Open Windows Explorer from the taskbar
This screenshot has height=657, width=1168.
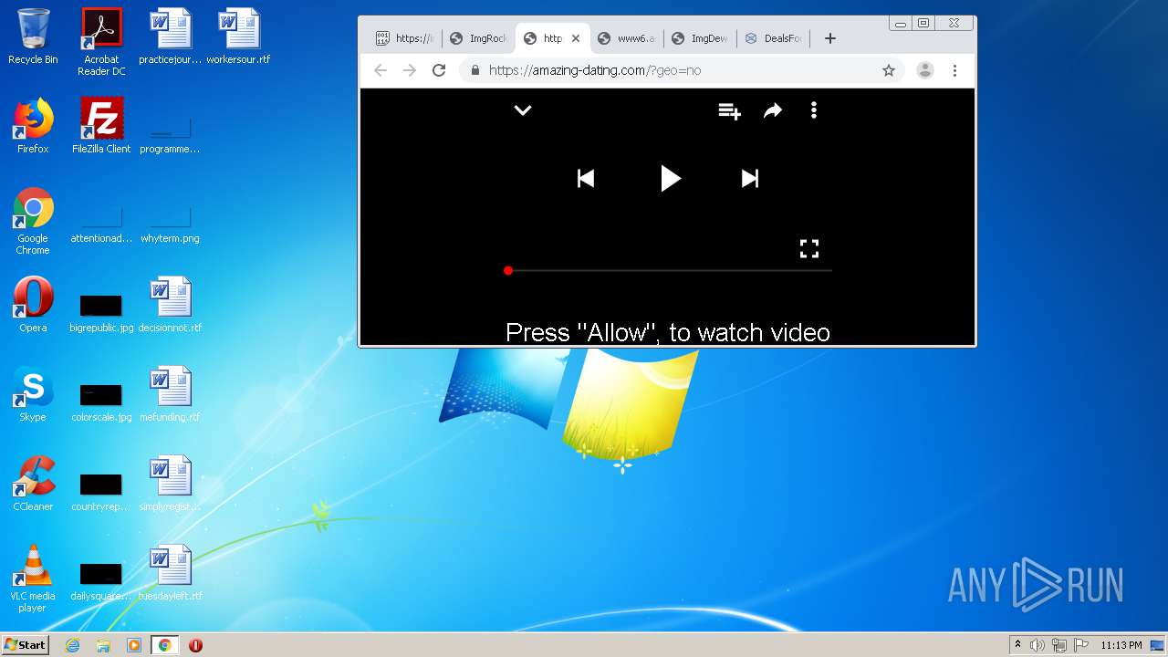103,645
